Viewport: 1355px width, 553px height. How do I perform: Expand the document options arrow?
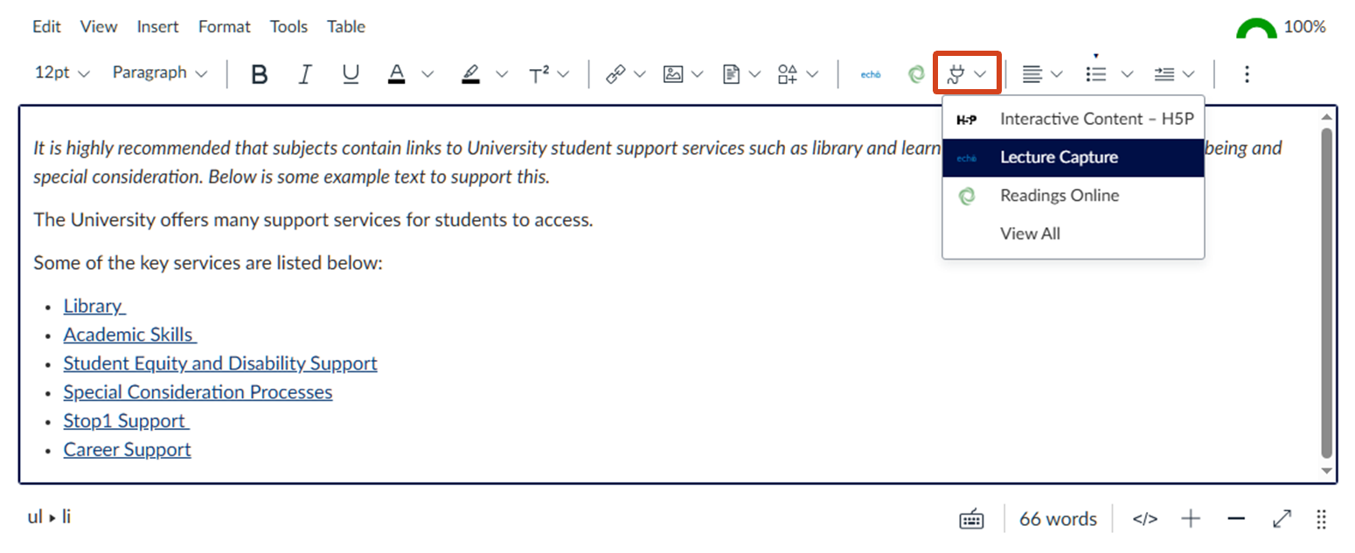click(754, 74)
